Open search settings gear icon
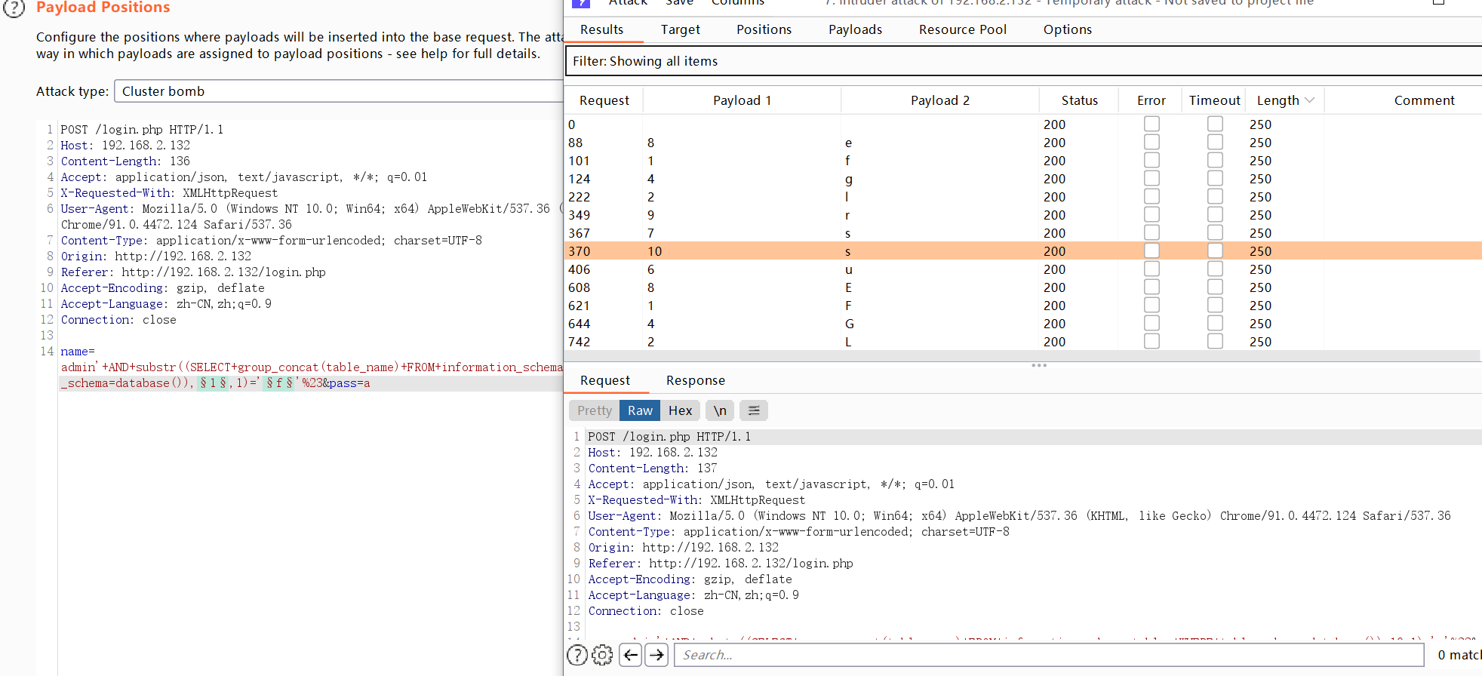 [602, 655]
